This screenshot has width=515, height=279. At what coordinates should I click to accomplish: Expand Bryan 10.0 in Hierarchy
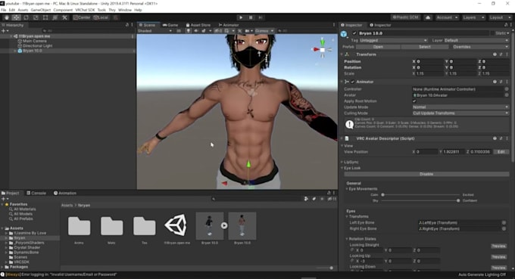[15, 51]
